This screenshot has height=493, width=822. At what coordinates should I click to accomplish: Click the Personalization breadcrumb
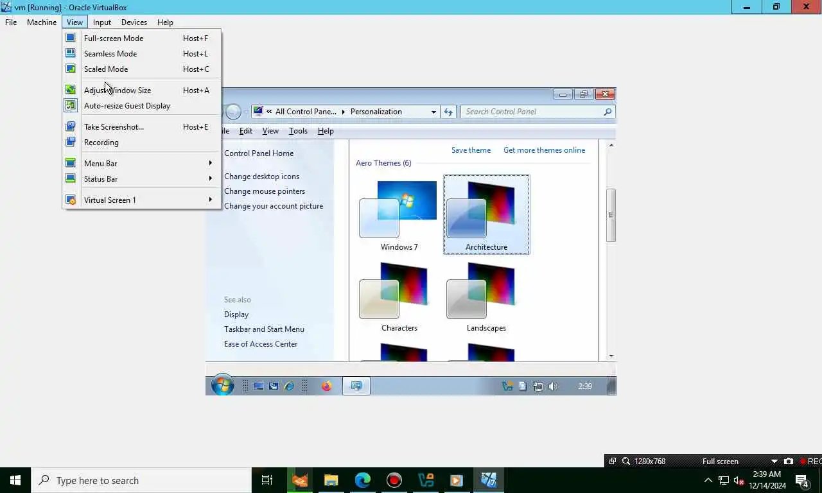(x=376, y=111)
